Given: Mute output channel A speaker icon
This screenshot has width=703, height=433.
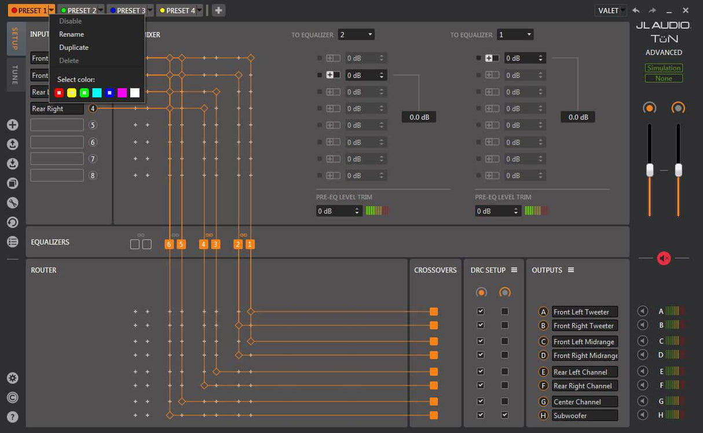Looking at the screenshot, I should 642,311.
